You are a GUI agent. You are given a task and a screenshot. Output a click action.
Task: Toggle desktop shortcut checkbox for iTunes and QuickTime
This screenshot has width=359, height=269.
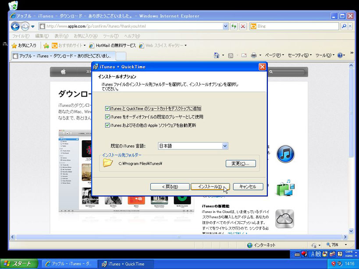pyautogui.click(x=107, y=108)
